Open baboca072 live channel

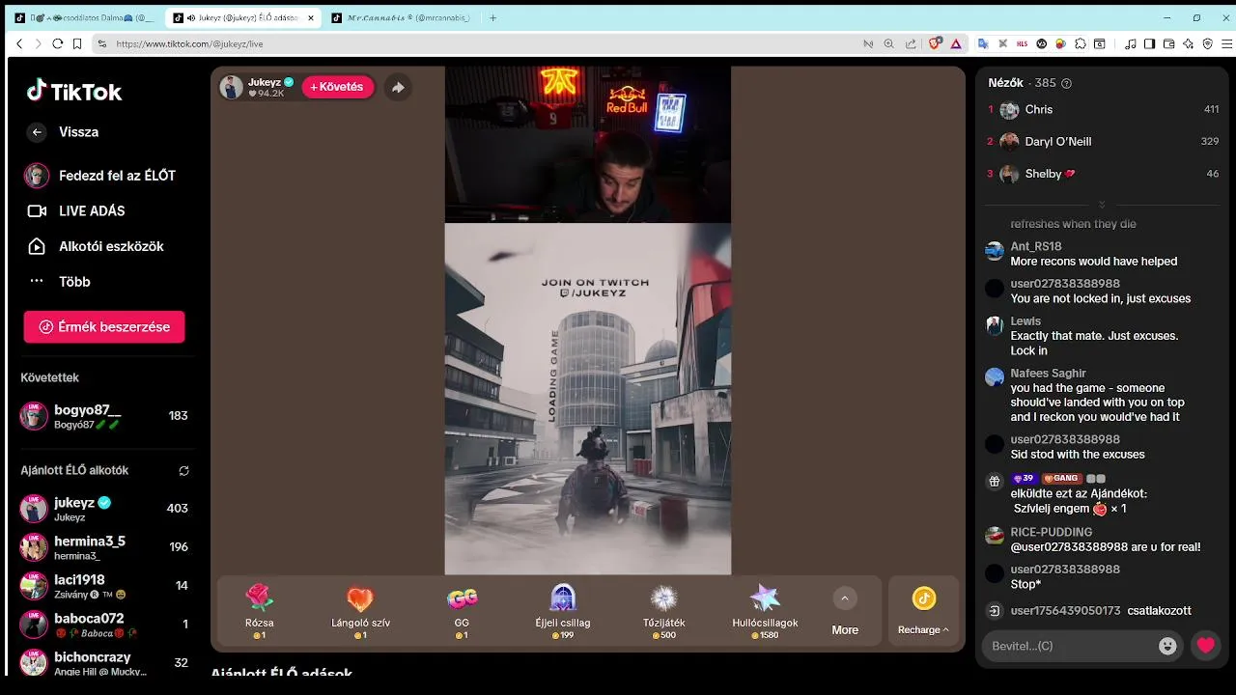(104, 625)
